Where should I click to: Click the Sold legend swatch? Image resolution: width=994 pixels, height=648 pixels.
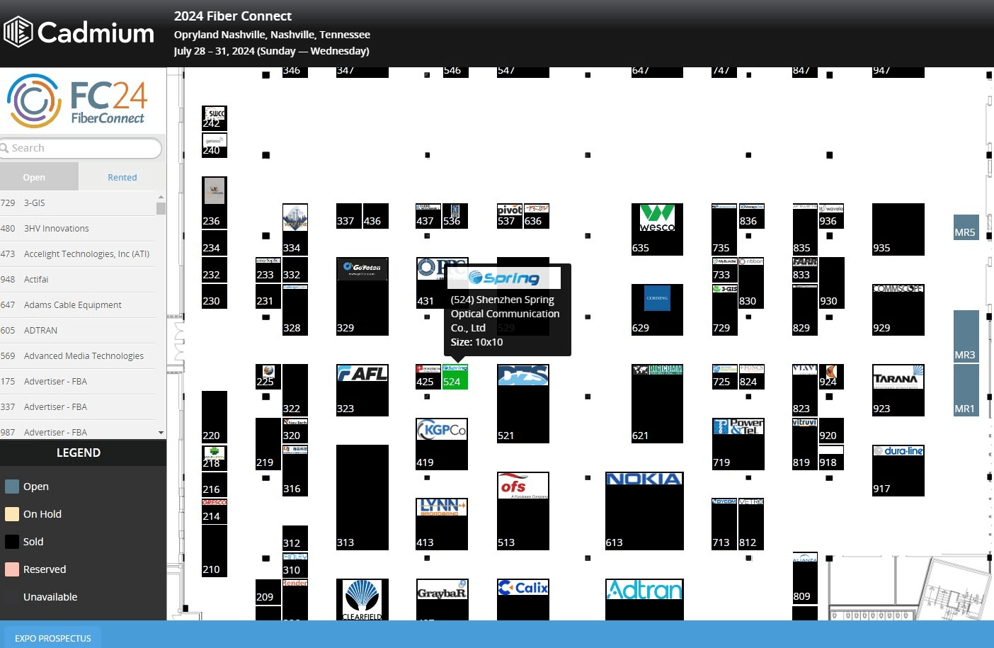click(x=12, y=542)
